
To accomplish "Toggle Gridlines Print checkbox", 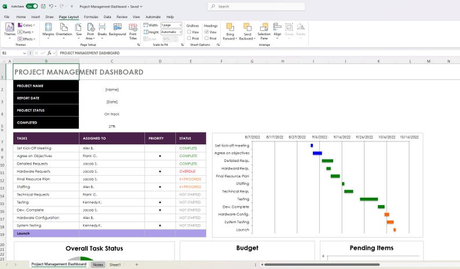I will click(189, 38).
